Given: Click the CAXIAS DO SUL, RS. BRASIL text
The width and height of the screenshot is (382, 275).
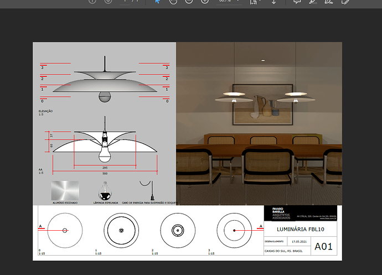Looking at the screenshot, I should (283, 251).
